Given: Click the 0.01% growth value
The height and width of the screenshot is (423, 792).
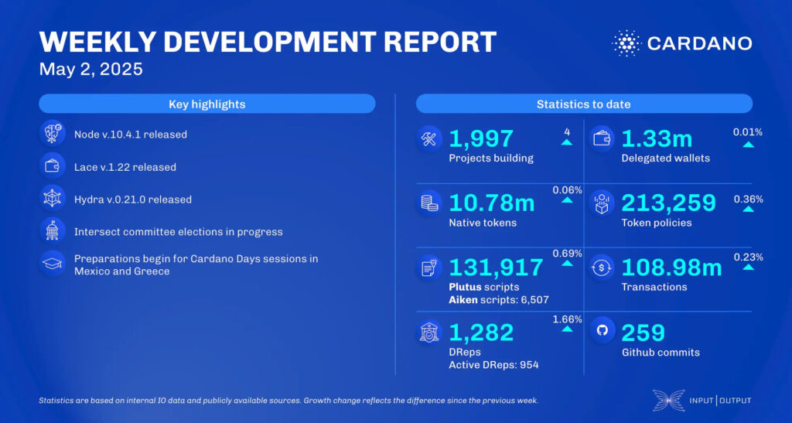Looking at the screenshot, I should tap(748, 133).
